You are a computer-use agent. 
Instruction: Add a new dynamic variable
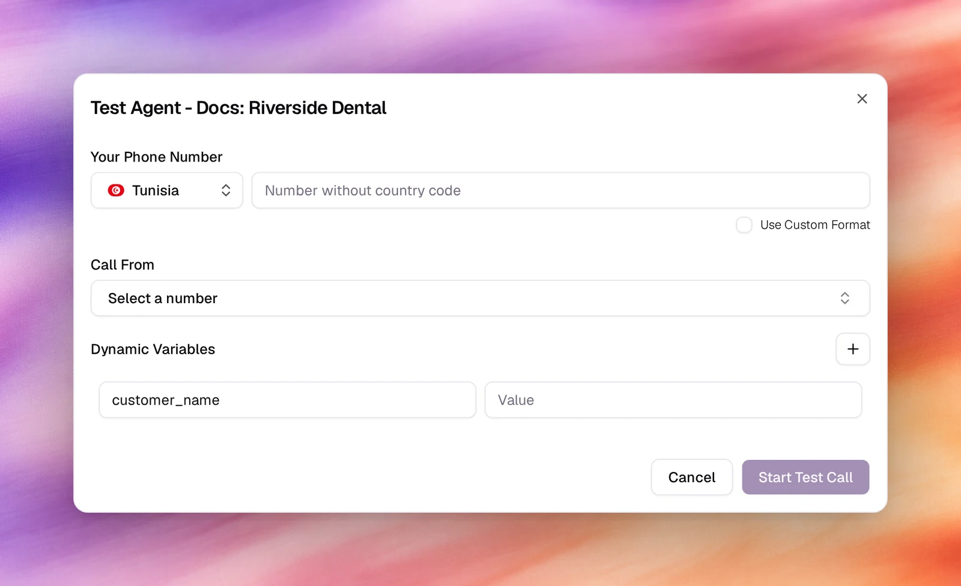click(x=853, y=349)
